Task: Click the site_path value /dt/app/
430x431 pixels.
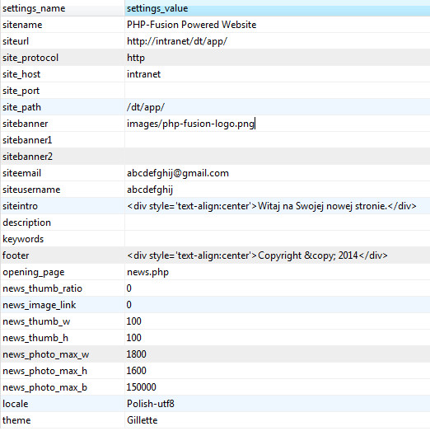Action: [146, 107]
